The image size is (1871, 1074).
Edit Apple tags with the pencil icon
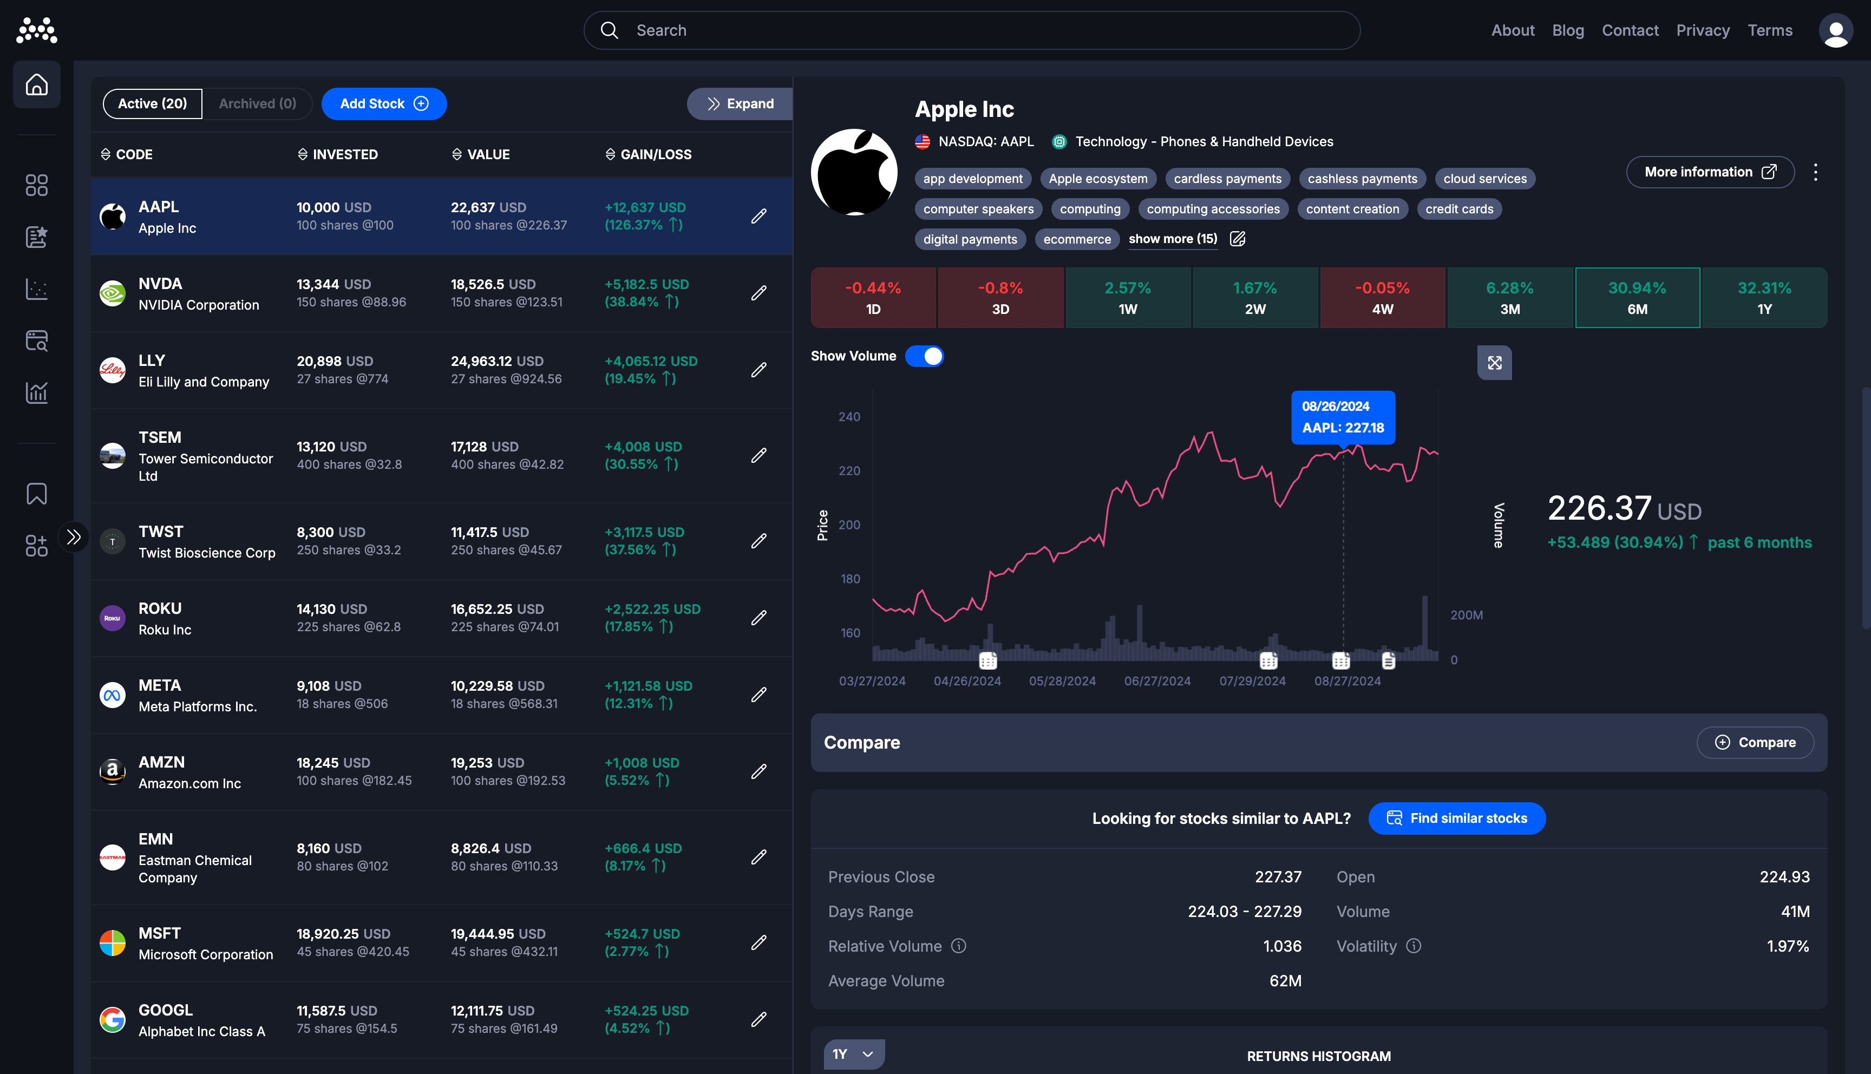point(1238,238)
